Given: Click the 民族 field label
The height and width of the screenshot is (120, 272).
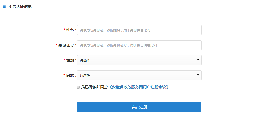Looking at the screenshot, I should [x=70, y=76].
